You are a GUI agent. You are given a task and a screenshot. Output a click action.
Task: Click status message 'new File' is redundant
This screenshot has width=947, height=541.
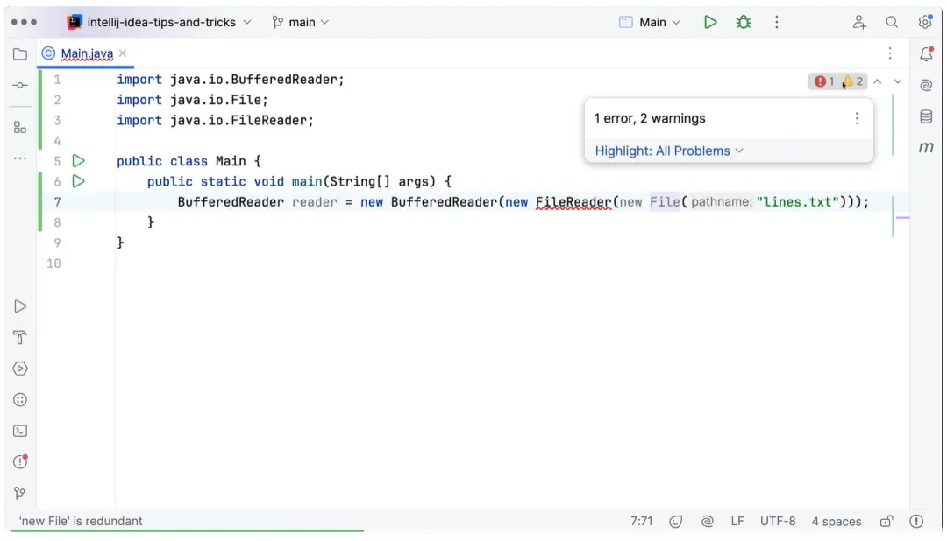[x=81, y=522]
